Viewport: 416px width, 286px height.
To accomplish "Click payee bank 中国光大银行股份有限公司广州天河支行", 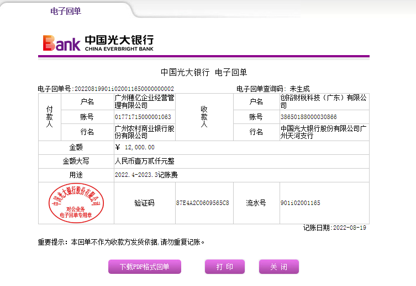I will click(324, 132).
